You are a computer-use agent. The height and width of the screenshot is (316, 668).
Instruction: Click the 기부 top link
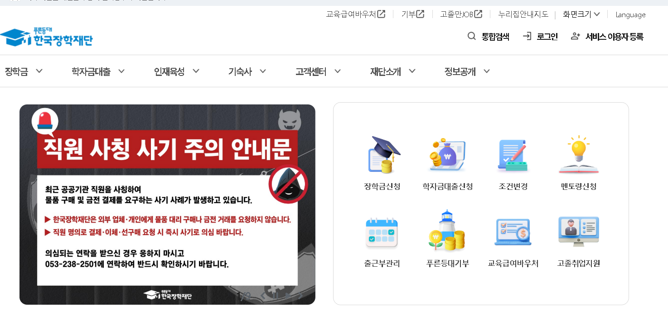pos(408,14)
